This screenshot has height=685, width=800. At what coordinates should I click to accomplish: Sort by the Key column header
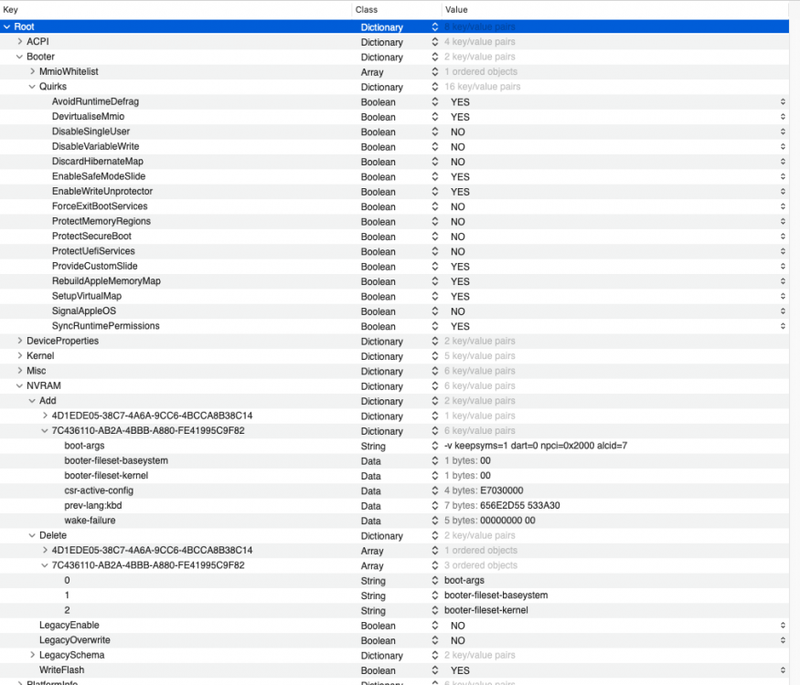[176, 10]
